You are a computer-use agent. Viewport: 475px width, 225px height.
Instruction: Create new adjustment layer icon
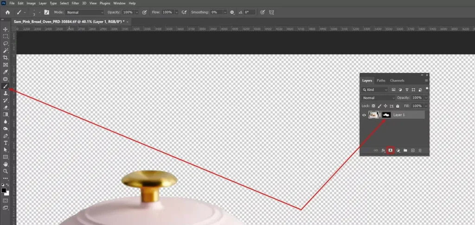coord(398,150)
